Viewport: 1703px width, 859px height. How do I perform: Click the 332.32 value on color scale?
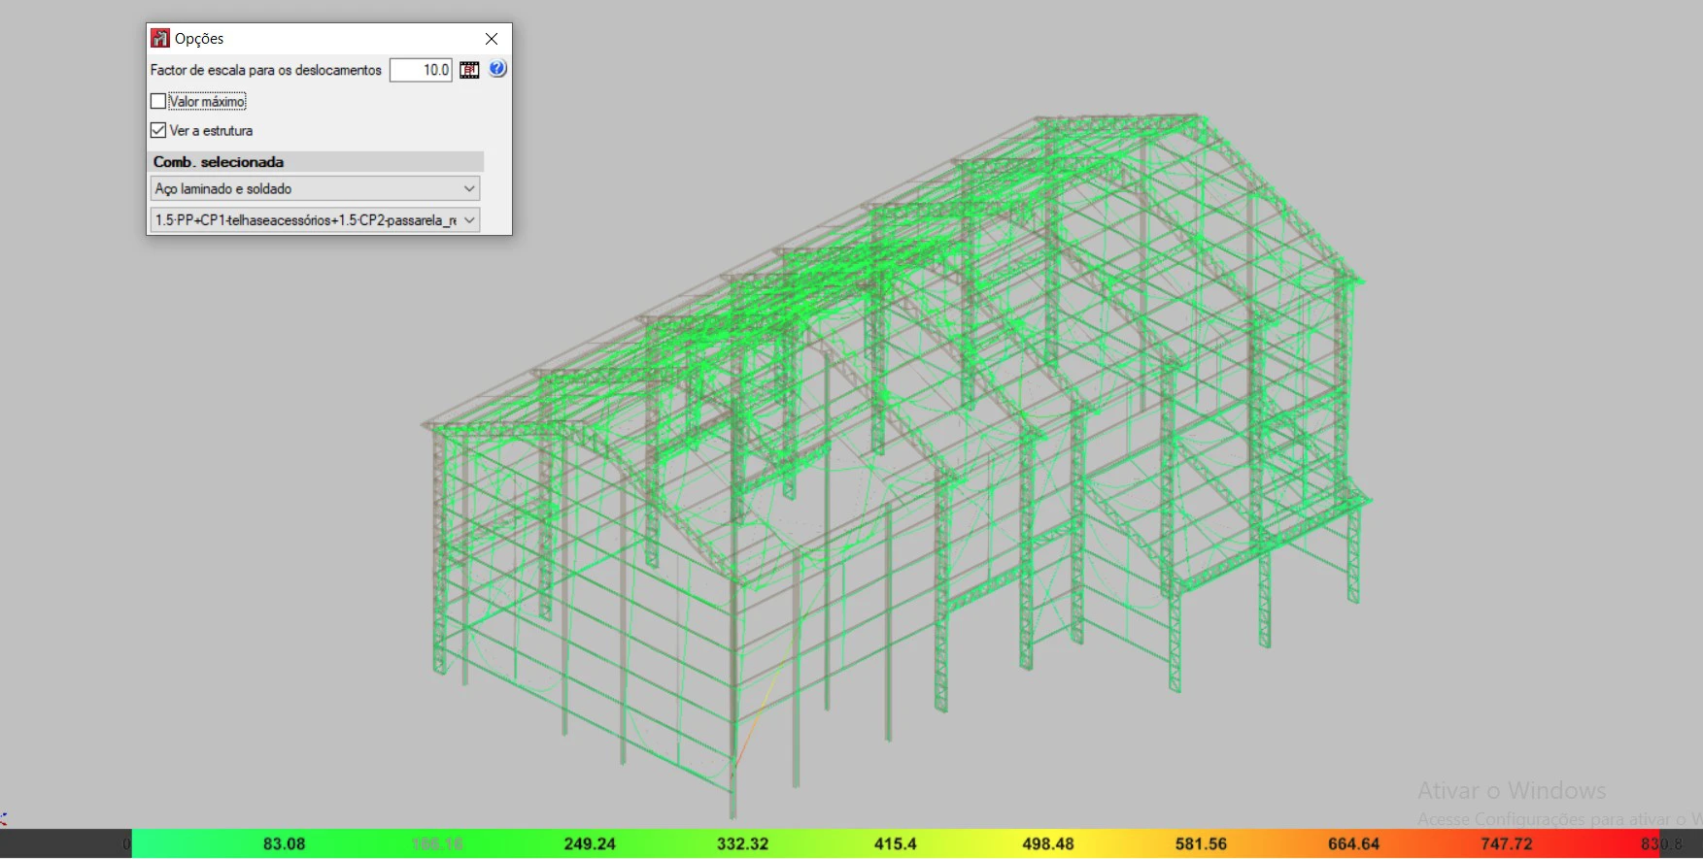click(742, 843)
